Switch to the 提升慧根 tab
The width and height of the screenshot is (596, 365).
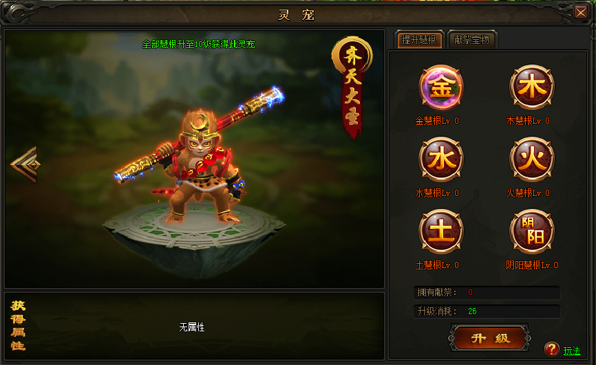(x=419, y=39)
